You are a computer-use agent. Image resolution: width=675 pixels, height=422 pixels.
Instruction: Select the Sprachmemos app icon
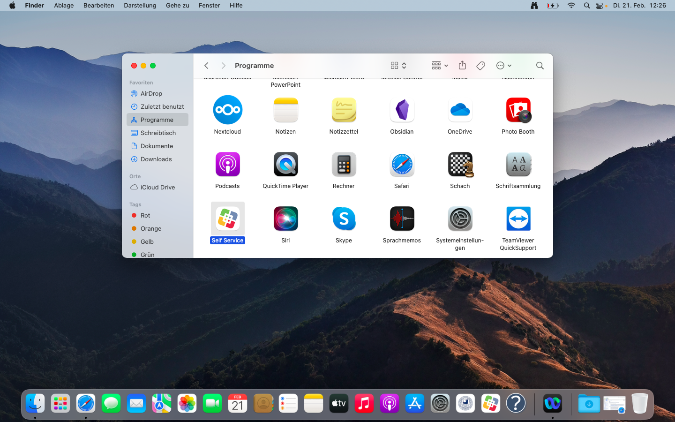point(402,219)
